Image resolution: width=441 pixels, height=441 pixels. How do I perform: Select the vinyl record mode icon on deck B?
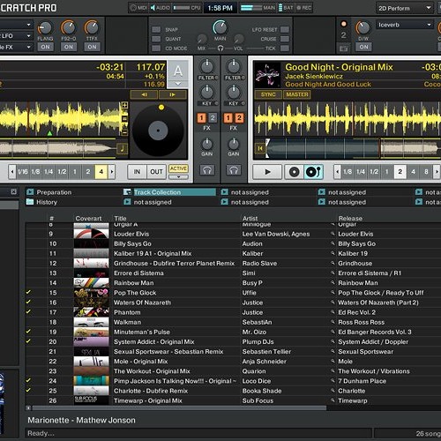294,172
